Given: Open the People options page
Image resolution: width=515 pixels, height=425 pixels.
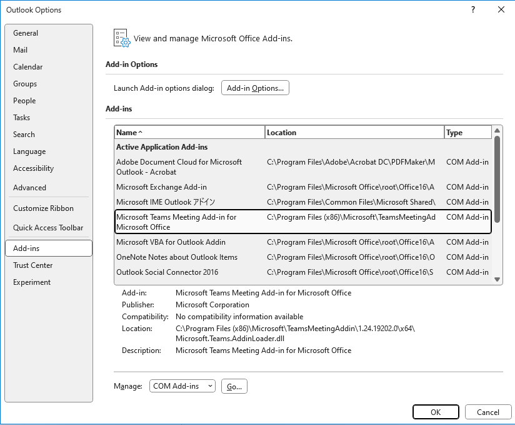Looking at the screenshot, I should coord(49,101).
